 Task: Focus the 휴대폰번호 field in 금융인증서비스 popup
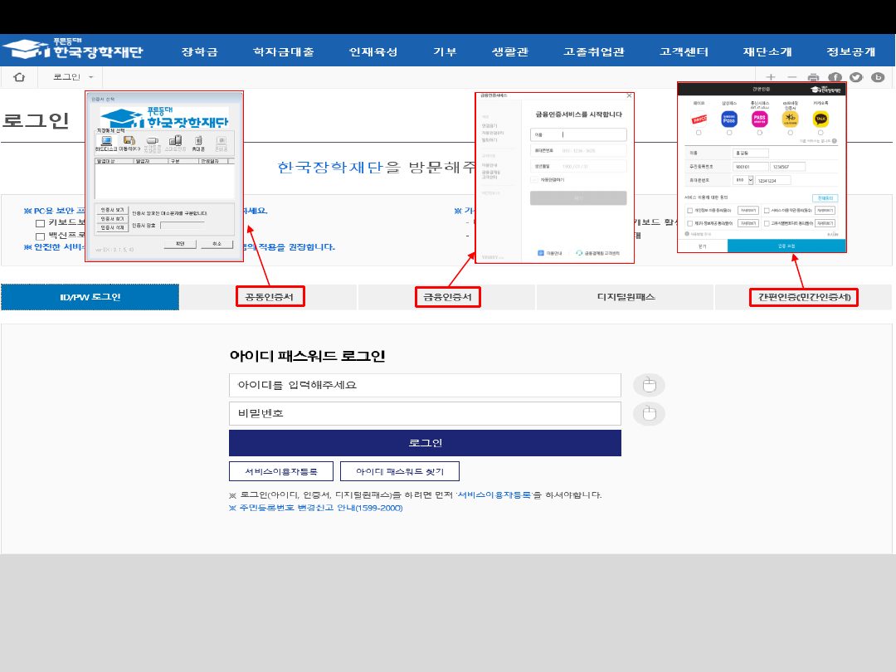point(578,151)
